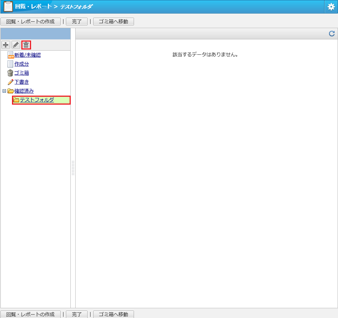Click the edit folder pencil icon
The width and height of the screenshot is (338, 318).
[16, 45]
